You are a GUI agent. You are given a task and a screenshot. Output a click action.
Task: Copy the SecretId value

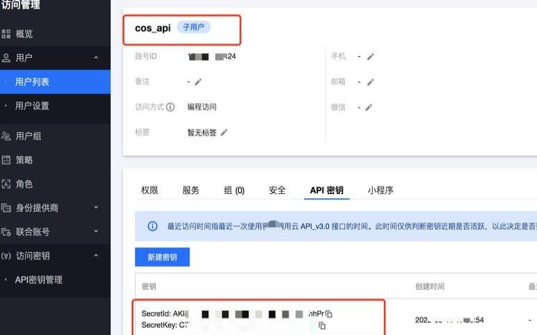329,314
